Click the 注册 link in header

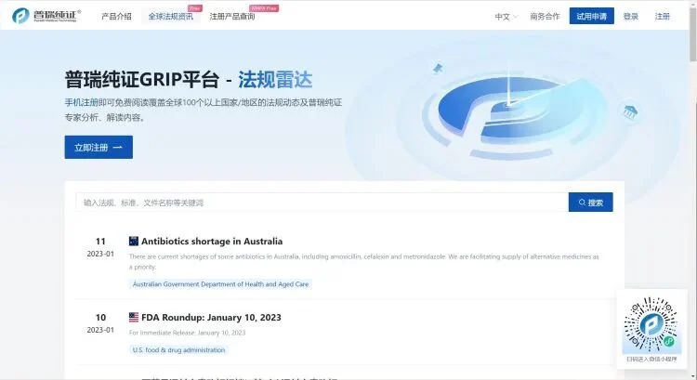tap(662, 17)
